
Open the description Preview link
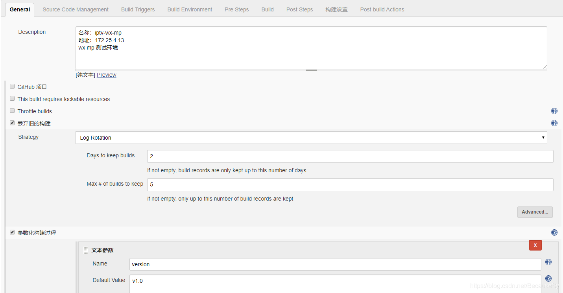[106, 75]
